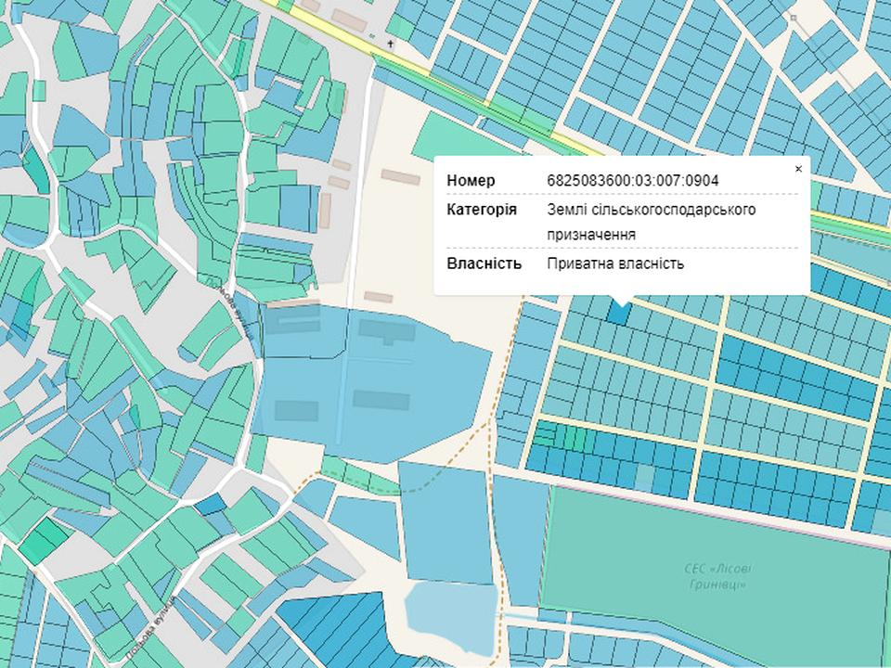
Task: Select the highlighted dark blue parcel under popup
Action: click(618, 314)
